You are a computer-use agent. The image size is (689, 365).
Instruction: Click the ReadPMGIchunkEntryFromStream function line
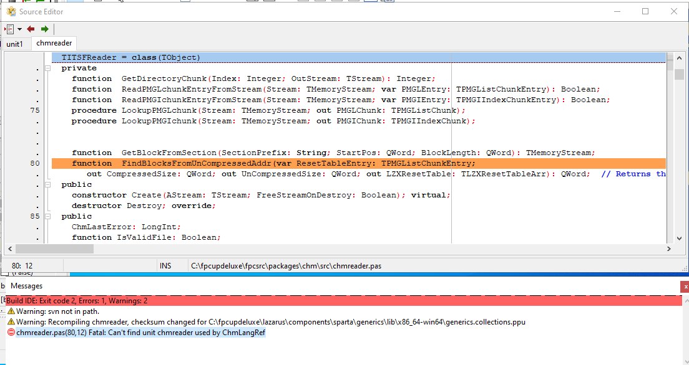tap(341, 100)
